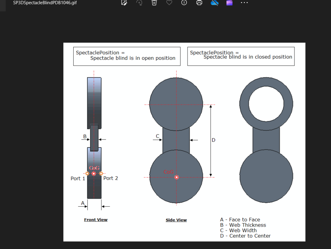Click the 'B - Web Thickness' legend line
The height and width of the screenshot is (249, 331).
243,225
